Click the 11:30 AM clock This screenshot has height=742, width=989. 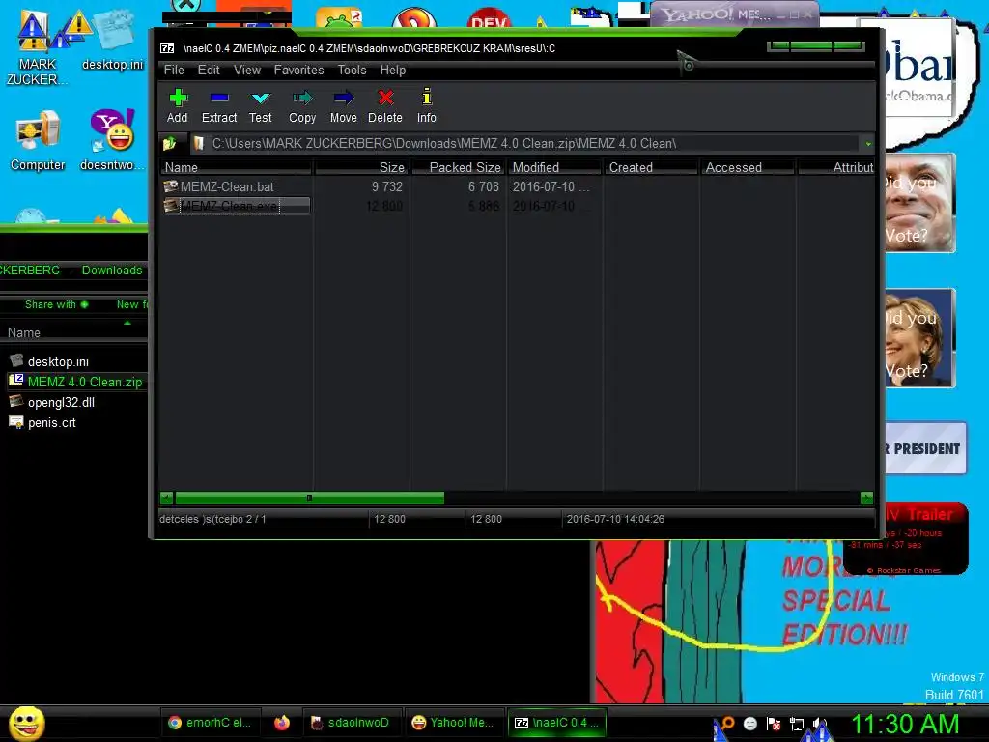coord(906,724)
